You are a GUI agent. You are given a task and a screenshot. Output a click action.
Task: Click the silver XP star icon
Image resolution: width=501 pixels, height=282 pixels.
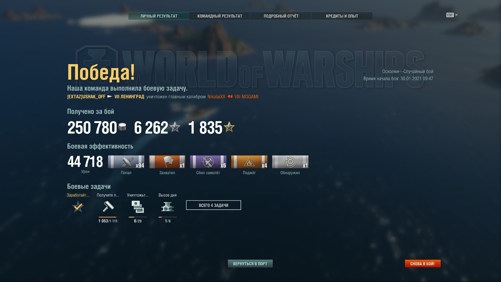(x=175, y=127)
